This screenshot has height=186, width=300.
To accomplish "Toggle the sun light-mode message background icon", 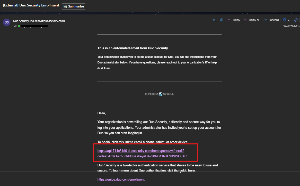I will (214, 20).
